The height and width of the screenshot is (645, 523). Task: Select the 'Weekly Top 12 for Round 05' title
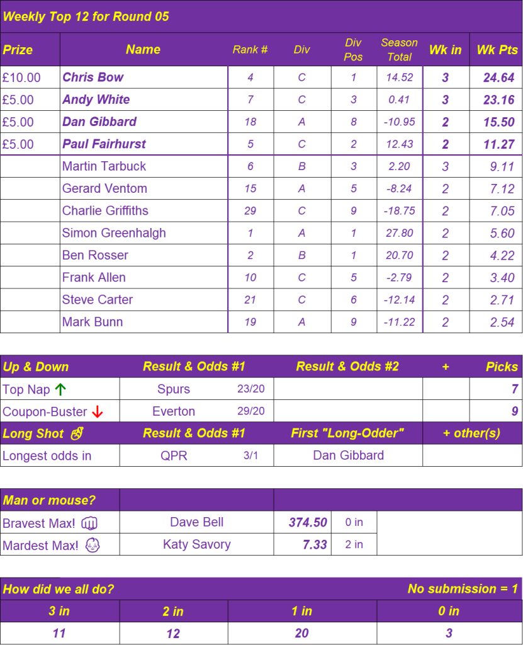[86, 16]
